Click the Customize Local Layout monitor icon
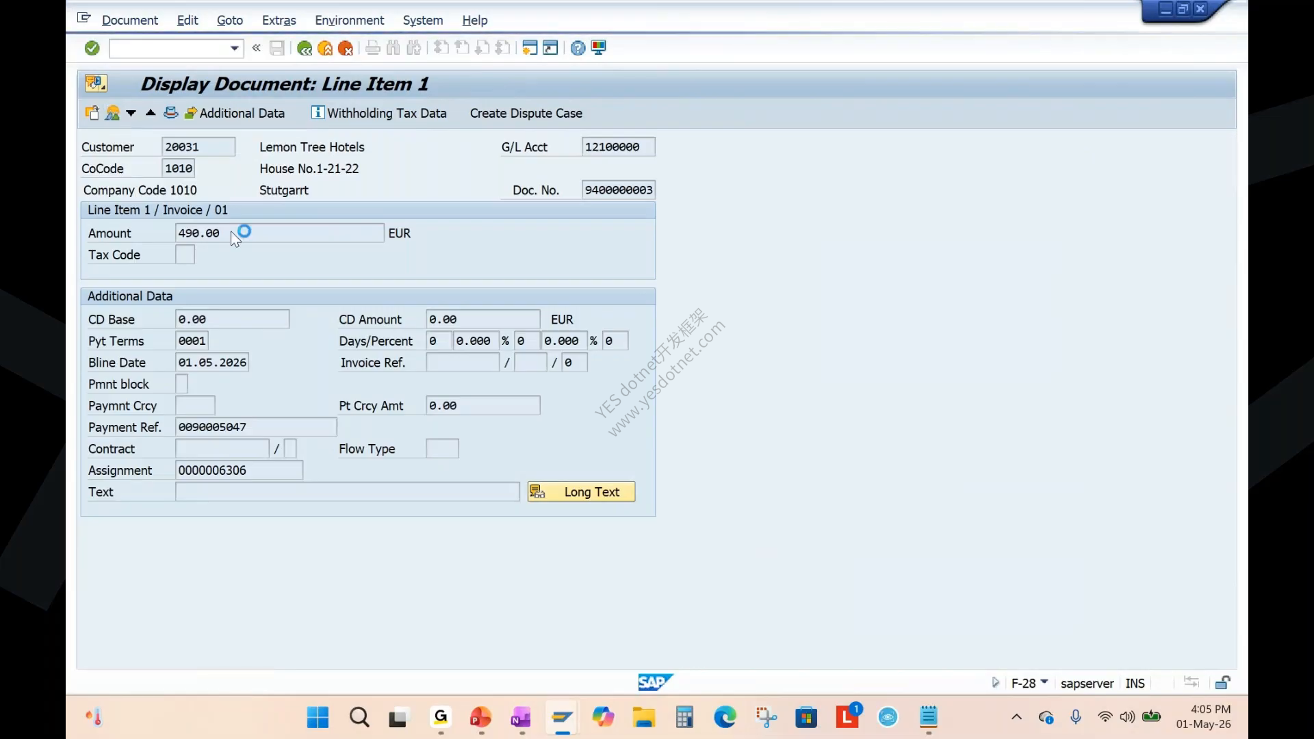 (599, 48)
